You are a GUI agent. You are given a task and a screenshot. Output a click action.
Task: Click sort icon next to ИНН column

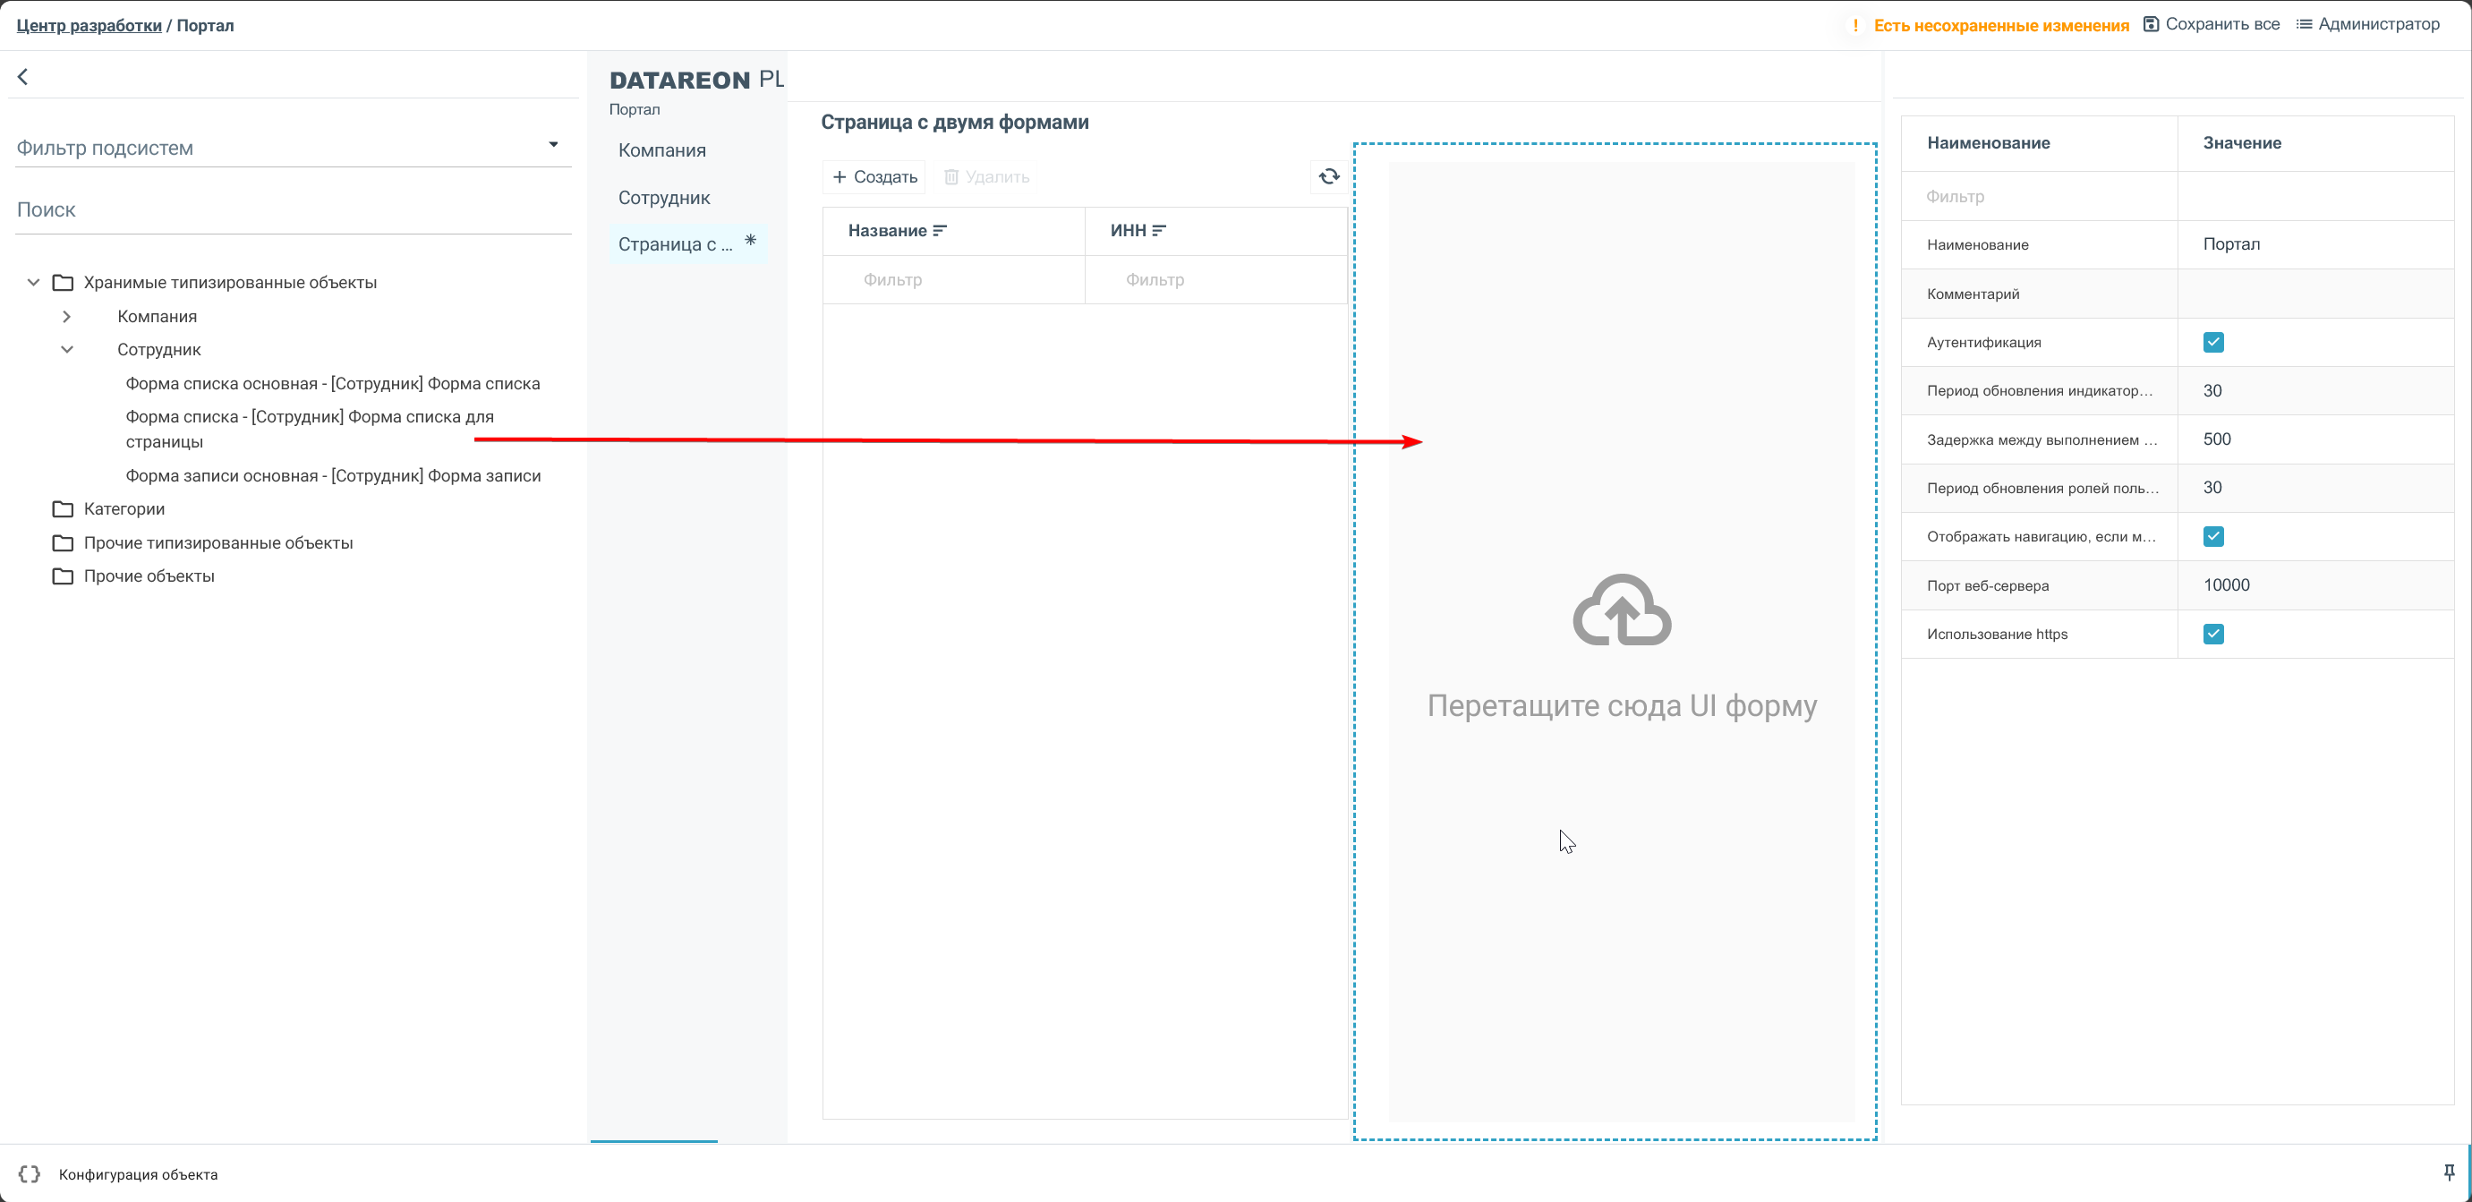[1158, 231]
